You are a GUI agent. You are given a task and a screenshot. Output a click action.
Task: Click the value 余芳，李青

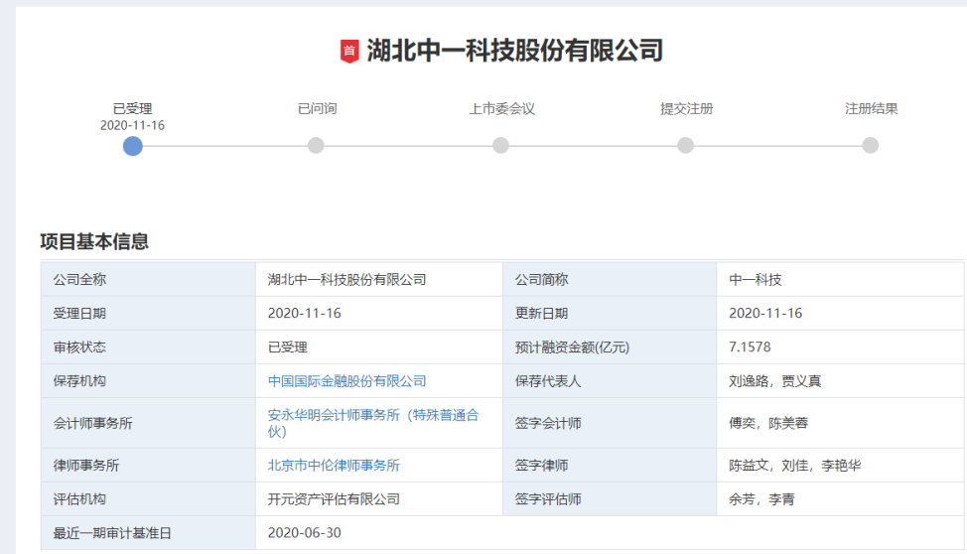click(x=761, y=499)
